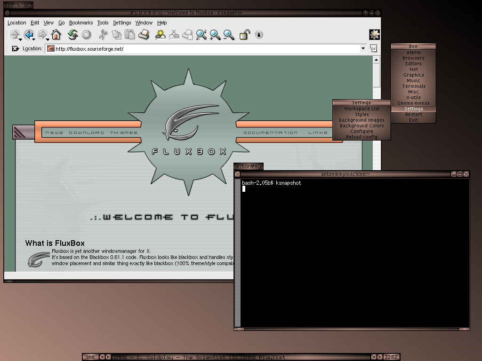Click the Set Security icon with yellow star

[161, 35]
